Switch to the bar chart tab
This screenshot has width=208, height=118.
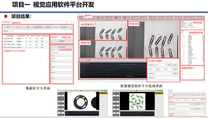coord(88,60)
